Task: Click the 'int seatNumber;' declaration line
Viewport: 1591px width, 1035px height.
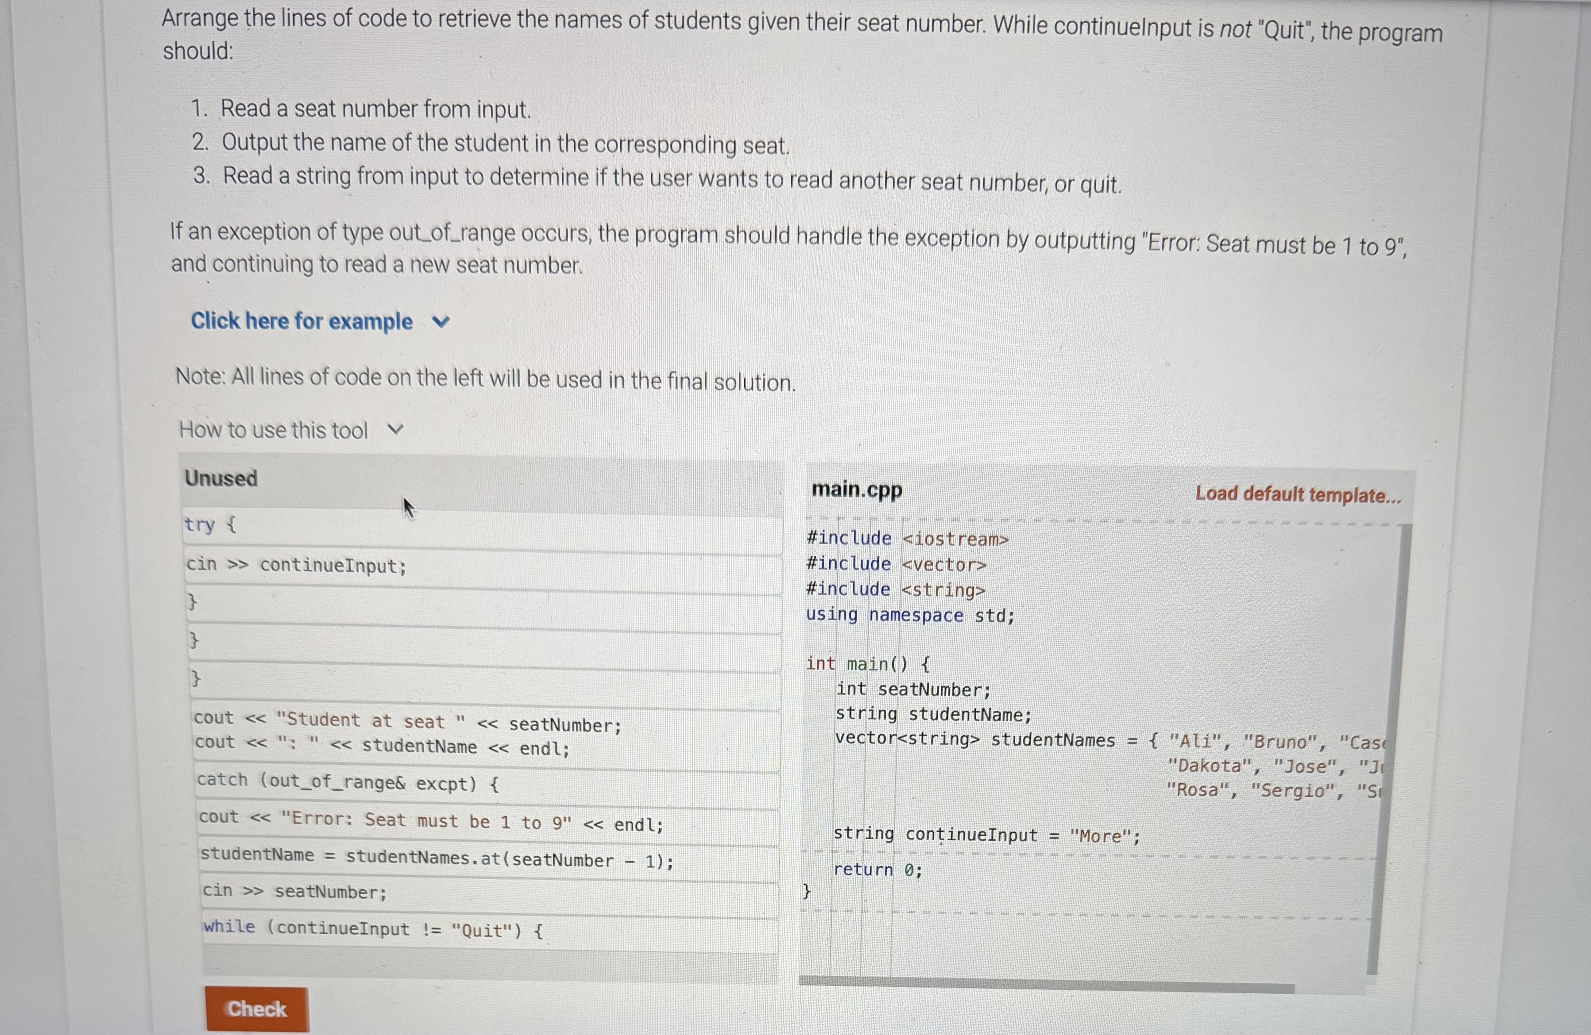Action: pos(913,689)
